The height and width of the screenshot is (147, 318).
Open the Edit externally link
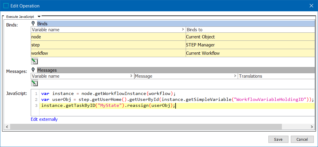[44, 119]
